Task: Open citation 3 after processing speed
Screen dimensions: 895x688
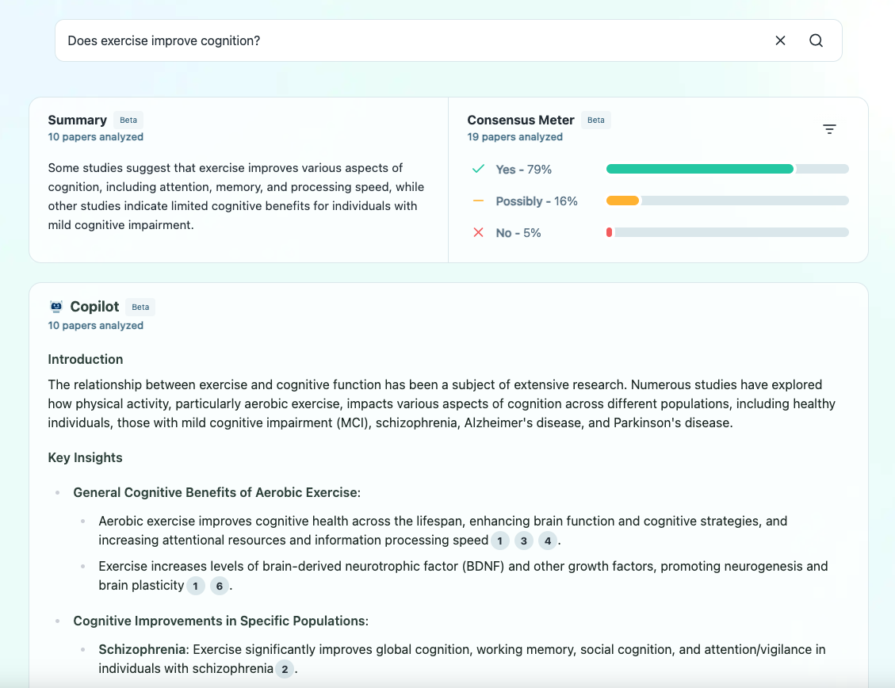Action: click(x=523, y=541)
